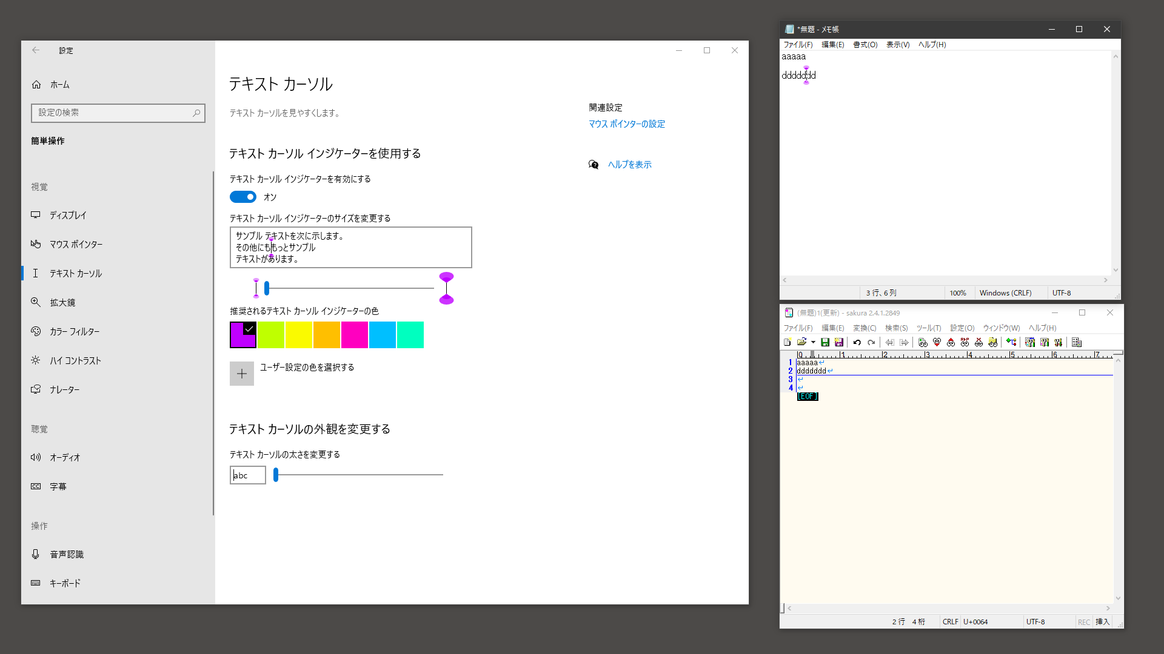Click the sample text preview box in Settings
This screenshot has width=1164, height=654.
click(x=351, y=247)
